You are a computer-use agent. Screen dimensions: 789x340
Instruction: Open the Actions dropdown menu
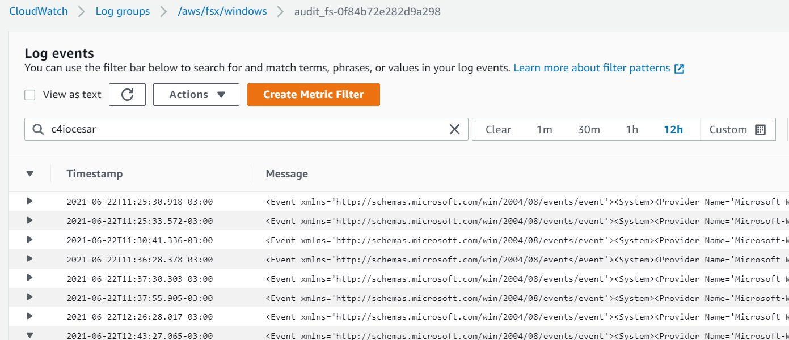click(196, 95)
